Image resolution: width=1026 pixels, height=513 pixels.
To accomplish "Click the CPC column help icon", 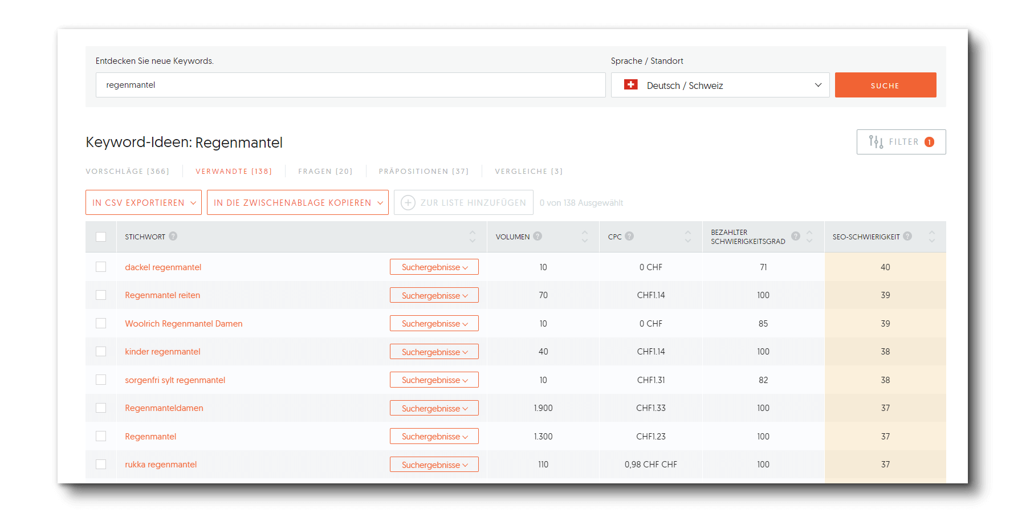I will tap(629, 236).
